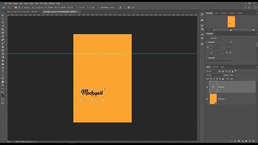Viewport: 258px width, 145px height.
Task: Collapse the Transform section in Properties
Action: (207, 42)
